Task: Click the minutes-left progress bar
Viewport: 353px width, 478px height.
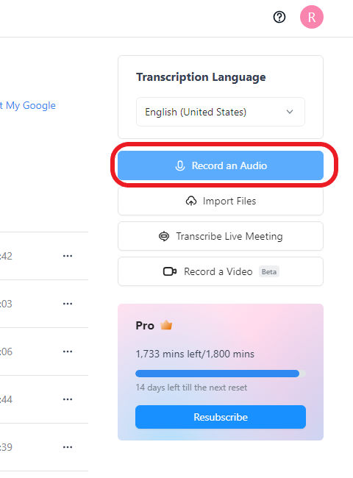Action: coord(221,374)
